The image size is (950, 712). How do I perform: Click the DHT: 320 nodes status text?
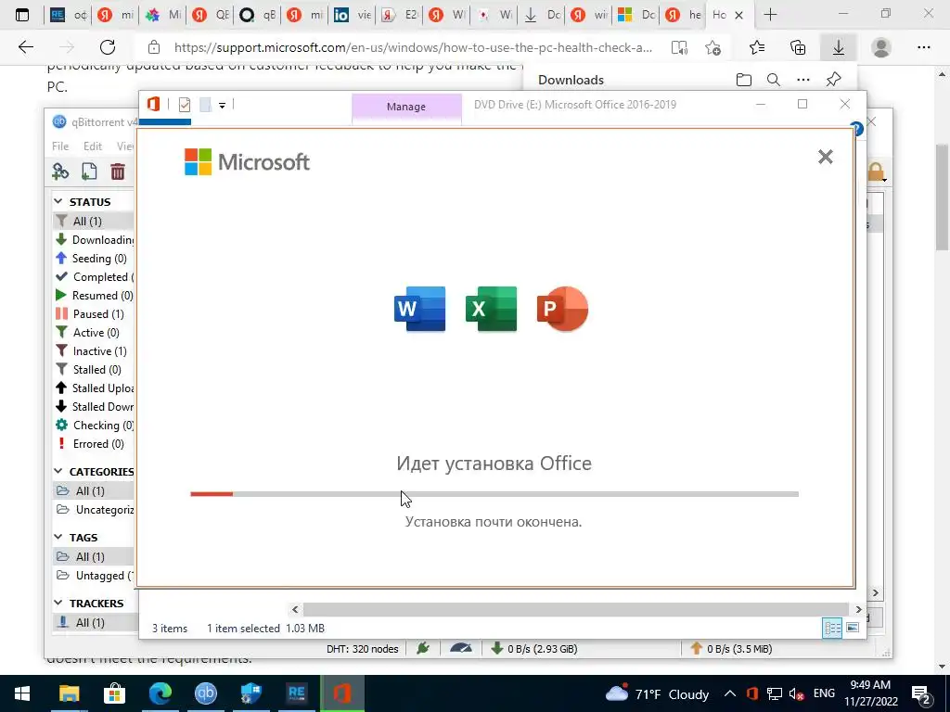click(363, 649)
